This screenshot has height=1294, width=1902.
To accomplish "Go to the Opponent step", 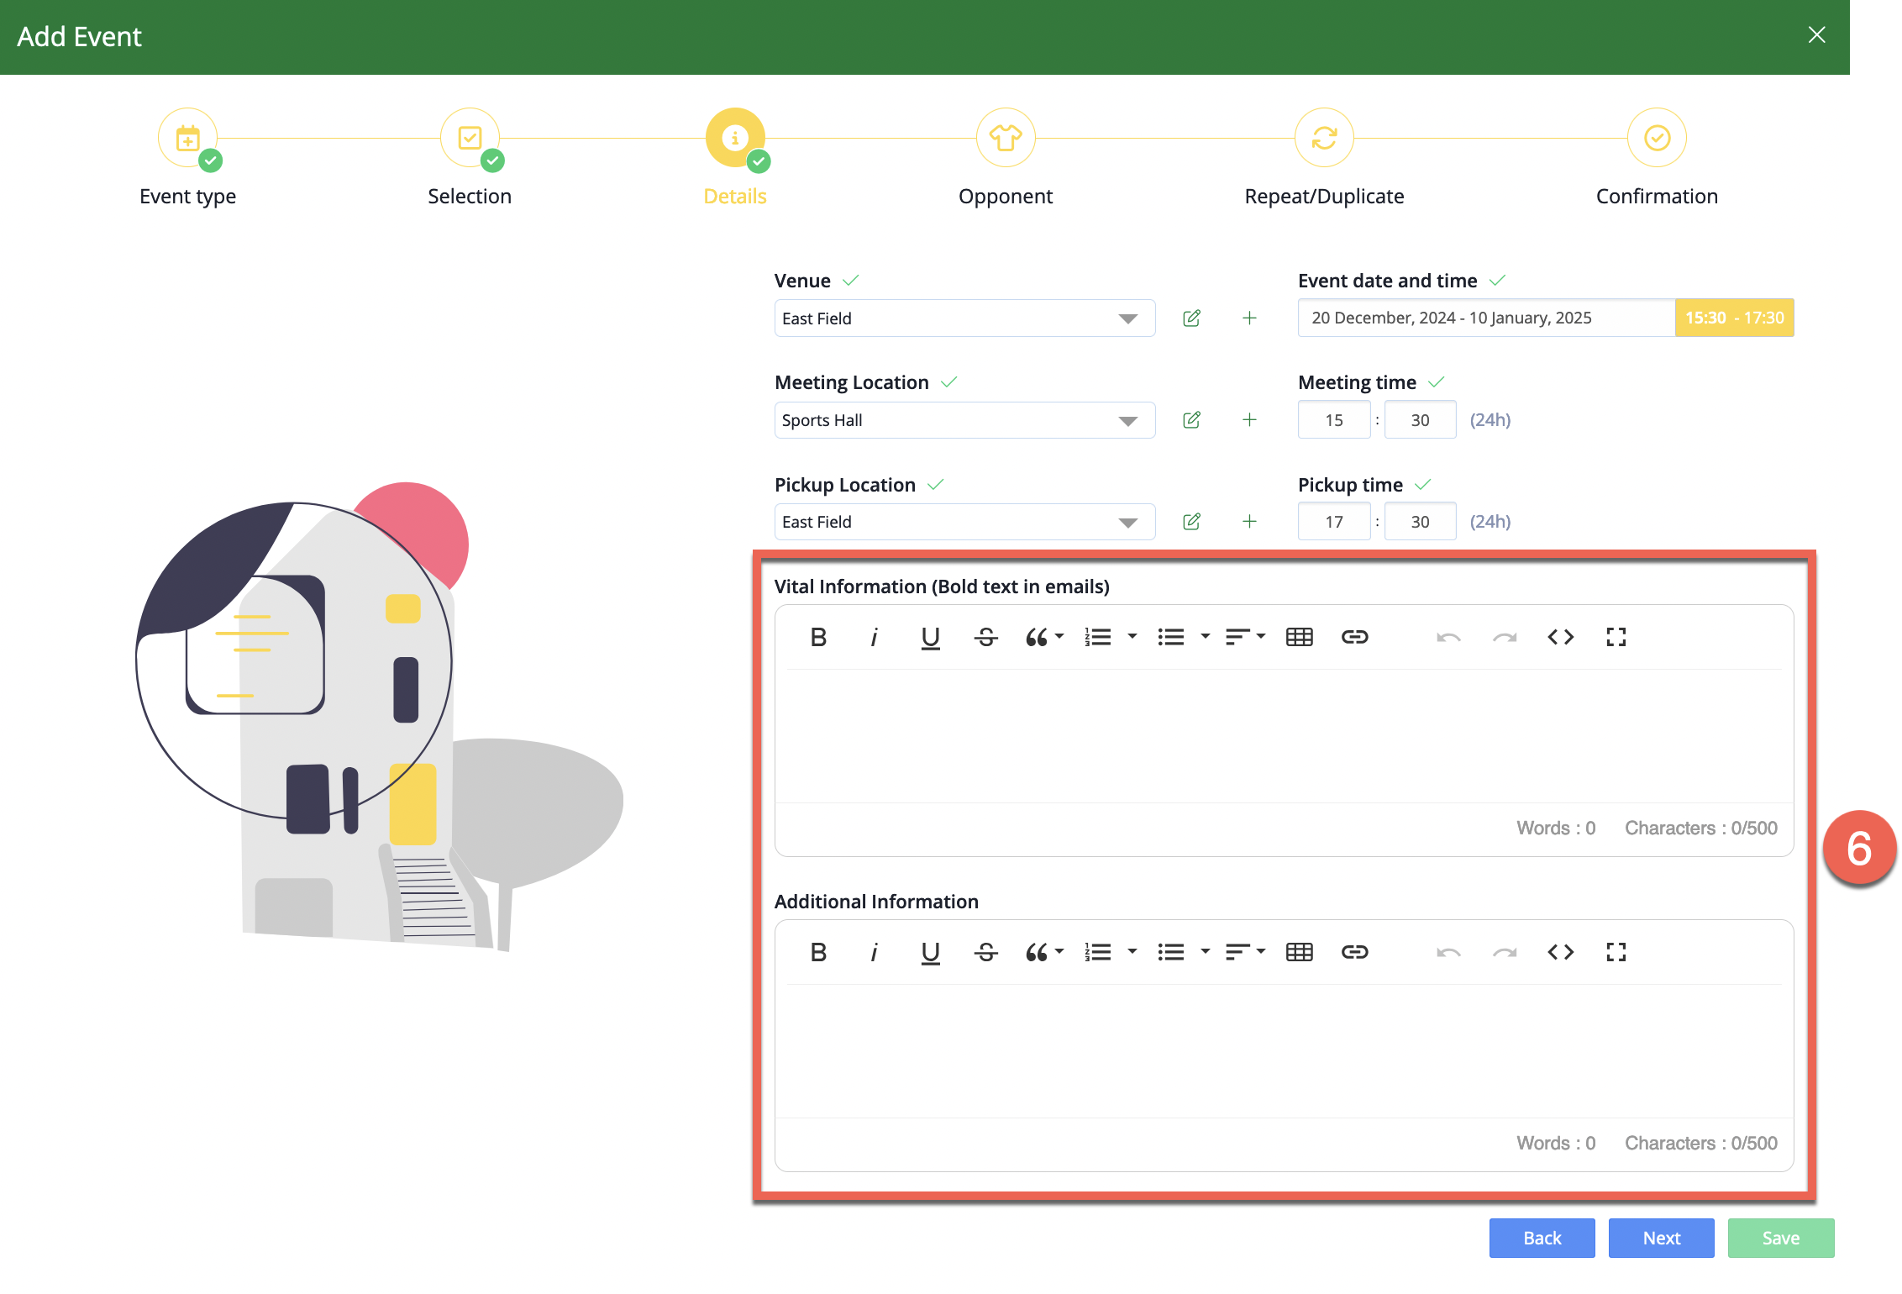I will 1005,139.
